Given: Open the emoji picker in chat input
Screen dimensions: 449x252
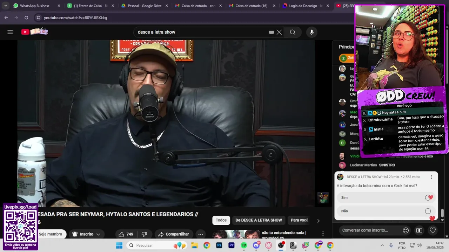Looking at the screenshot, I should (x=406, y=230).
